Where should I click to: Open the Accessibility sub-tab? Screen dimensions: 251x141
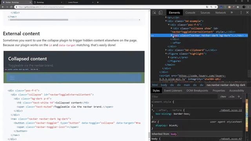point(236,90)
